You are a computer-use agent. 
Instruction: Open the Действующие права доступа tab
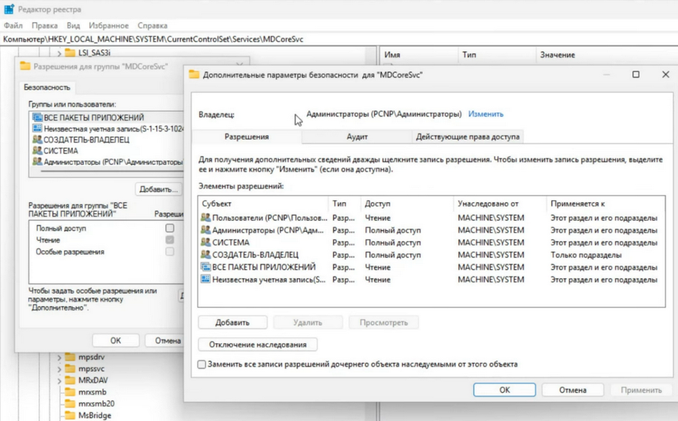click(x=468, y=136)
